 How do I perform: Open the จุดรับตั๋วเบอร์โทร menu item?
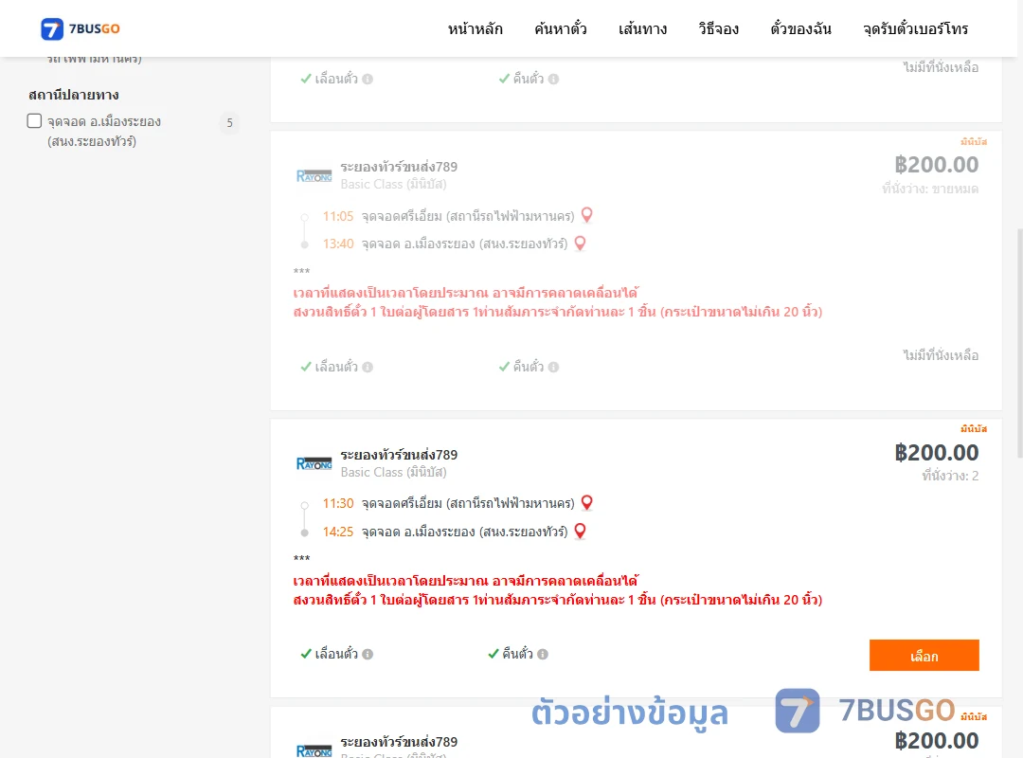click(915, 28)
